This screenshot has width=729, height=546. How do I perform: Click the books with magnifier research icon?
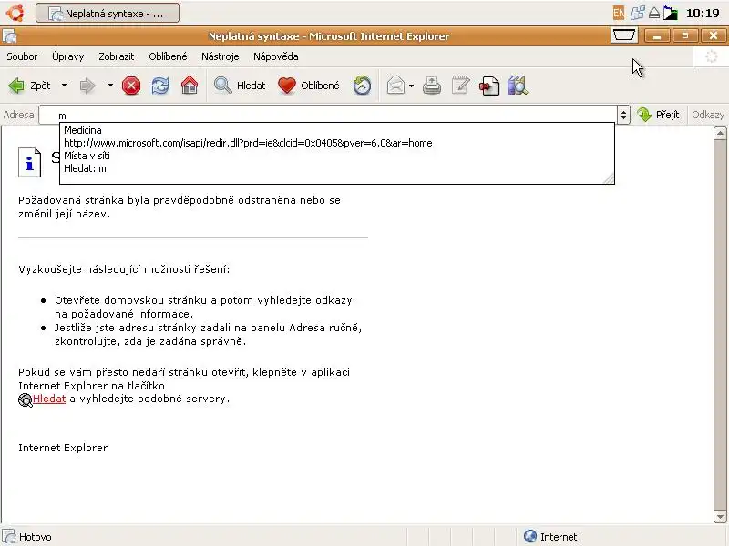point(518,86)
